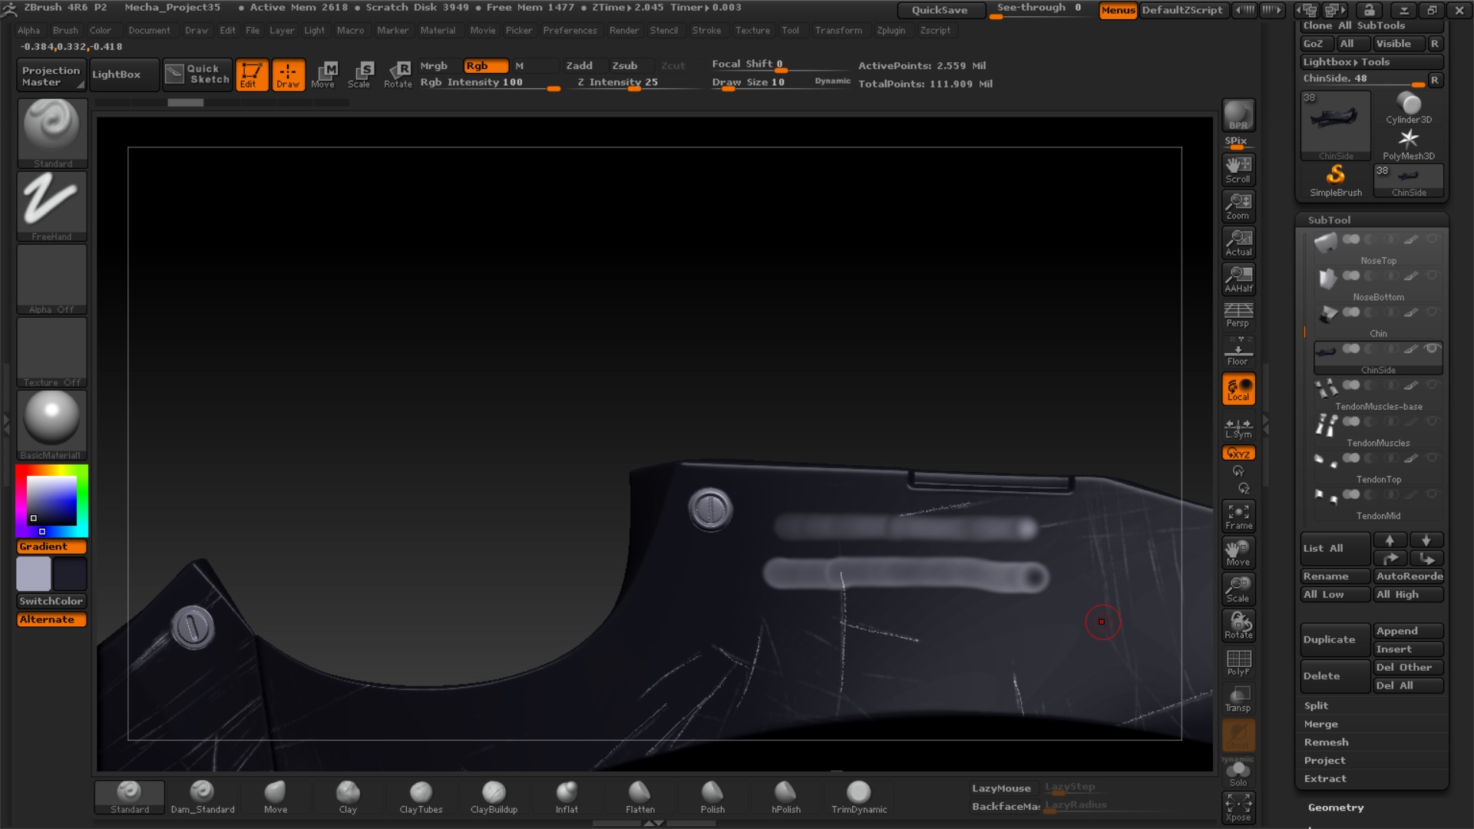This screenshot has height=829, width=1474.
Task: Click the Rotate view icon in right shelf
Action: click(1238, 626)
